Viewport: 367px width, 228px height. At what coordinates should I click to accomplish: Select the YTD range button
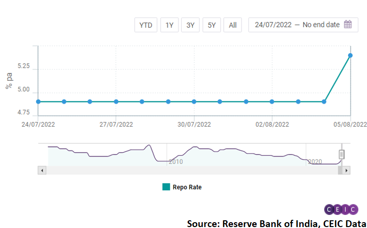point(146,25)
